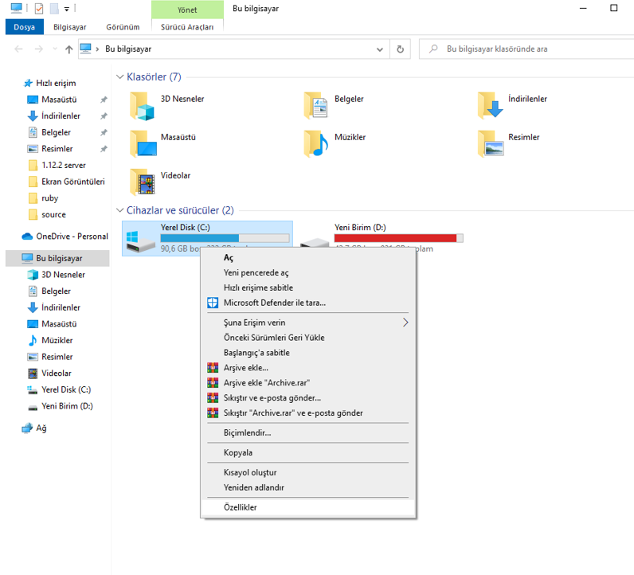Open the source folder in sidebar
The image size is (634, 575).
click(57, 215)
